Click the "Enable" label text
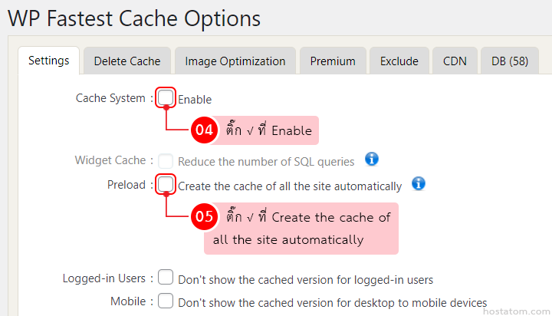Image resolution: width=552 pixels, height=316 pixels. click(x=195, y=99)
